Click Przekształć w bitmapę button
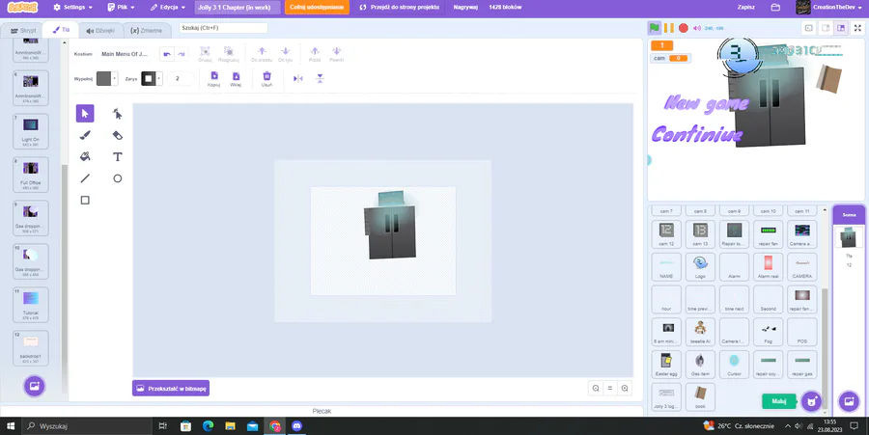The image size is (869, 435). (x=171, y=389)
